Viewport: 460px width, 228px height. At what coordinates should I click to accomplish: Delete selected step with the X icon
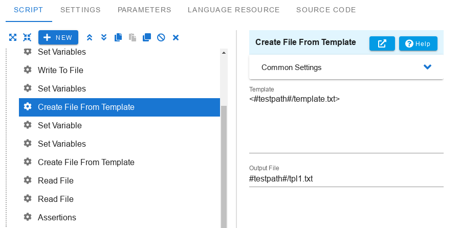tap(176, 37)
